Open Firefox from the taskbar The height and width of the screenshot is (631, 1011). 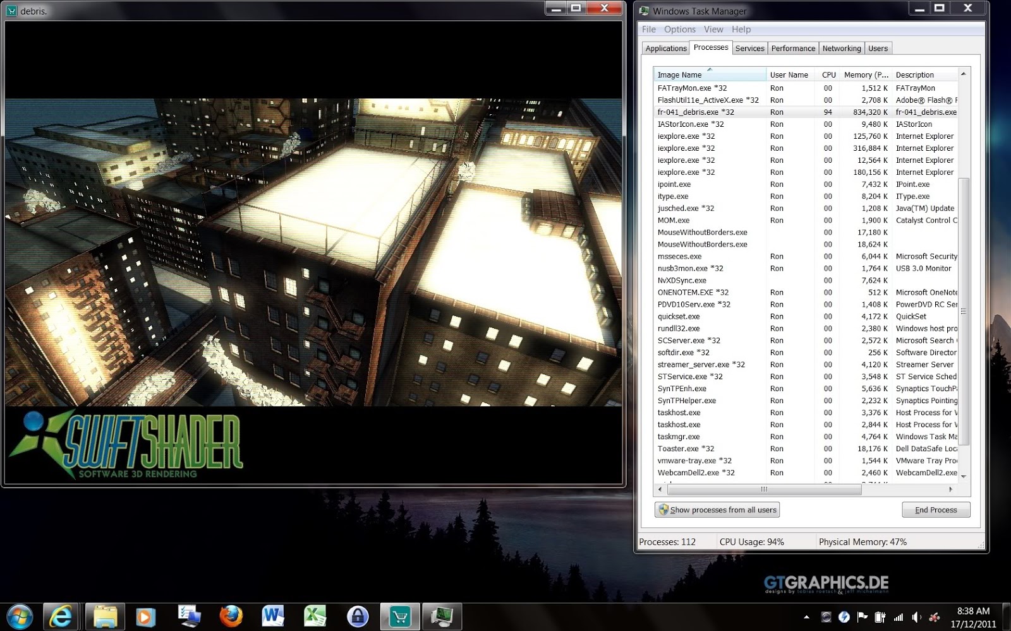tap(231, 616)
